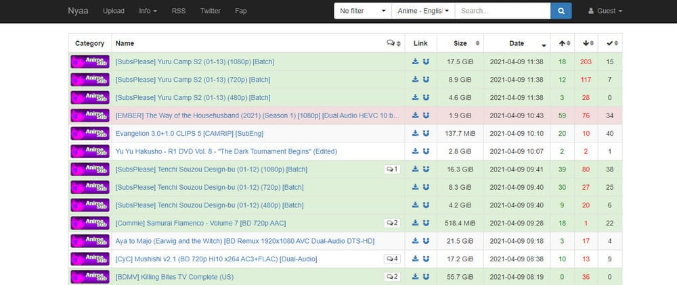Sort by comments count column icon
Image resolution: width=677 pixels, height=285 pixels.
tap(393, 43)
